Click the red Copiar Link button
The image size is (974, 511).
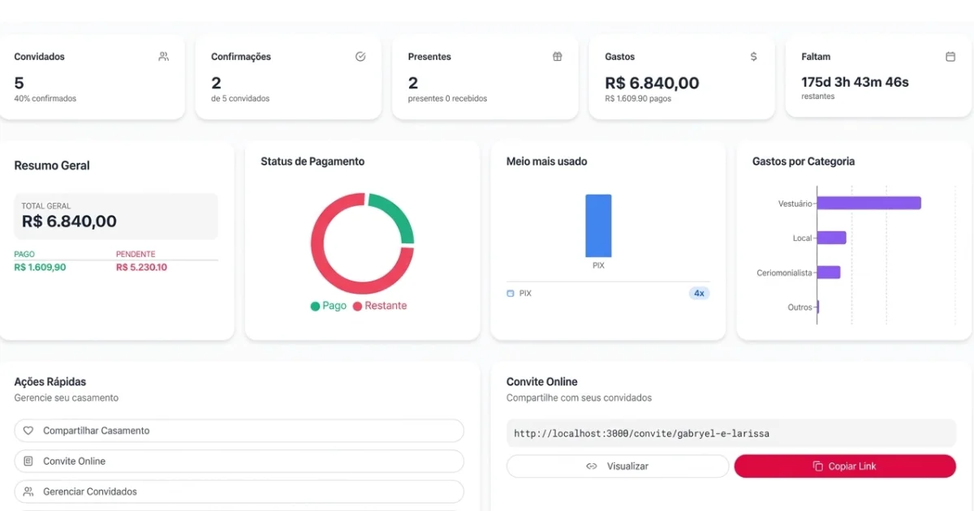coord(845,466)
